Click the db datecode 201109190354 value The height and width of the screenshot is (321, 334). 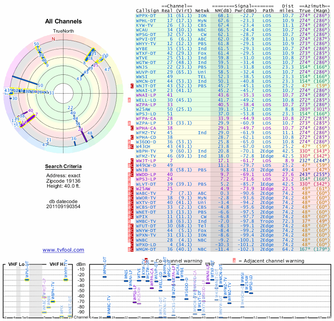pos(63,206)
